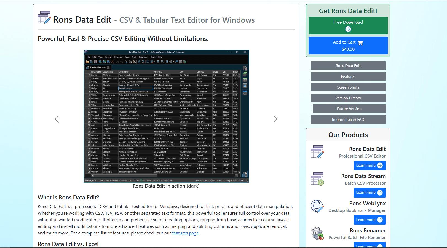In the app screenshot, select the Random Data.csv tab
Viewport: 447px width, 248px height.
tap(98, 68)
